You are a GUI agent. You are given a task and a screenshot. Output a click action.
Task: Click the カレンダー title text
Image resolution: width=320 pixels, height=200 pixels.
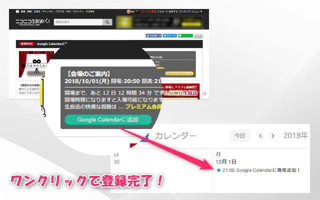tap(175, 135)
